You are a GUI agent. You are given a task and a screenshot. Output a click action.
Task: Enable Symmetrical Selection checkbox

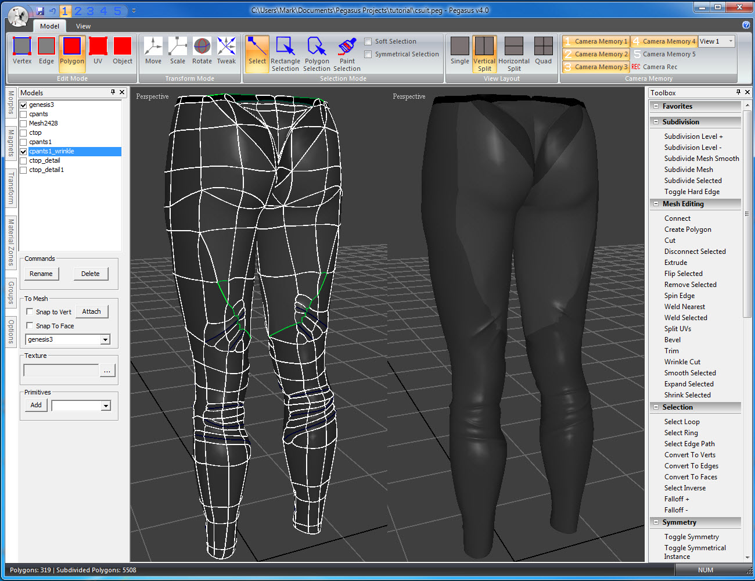click(x=368, y=54)
